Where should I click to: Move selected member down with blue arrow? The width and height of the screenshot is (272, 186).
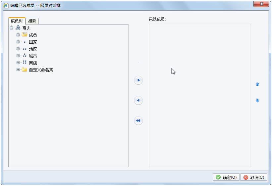click(257, 101)
